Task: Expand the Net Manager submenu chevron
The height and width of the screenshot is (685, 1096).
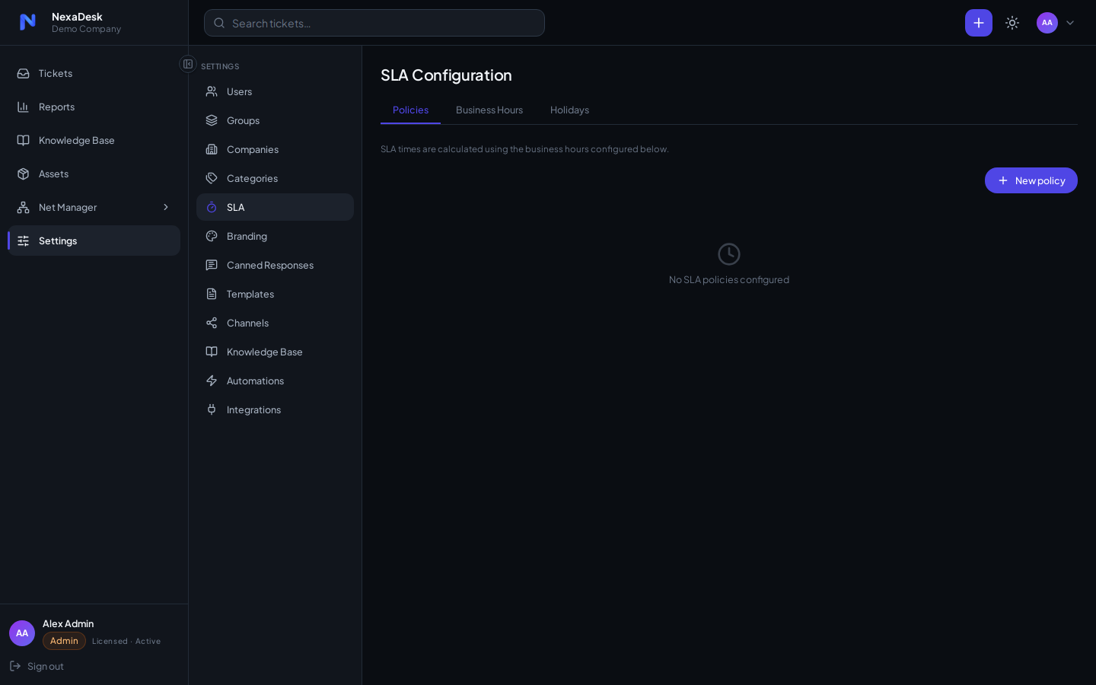Action: (x=166, y=207)
